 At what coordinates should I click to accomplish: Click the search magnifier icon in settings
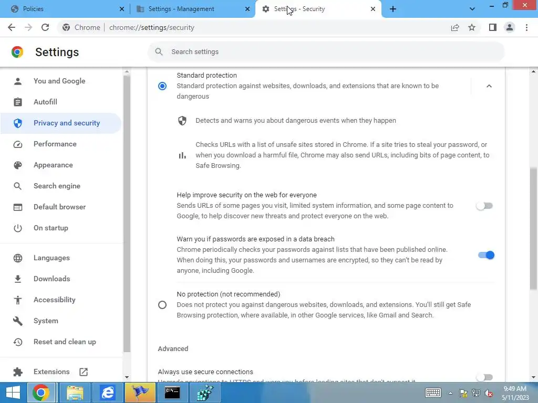(x=159, y=52)
